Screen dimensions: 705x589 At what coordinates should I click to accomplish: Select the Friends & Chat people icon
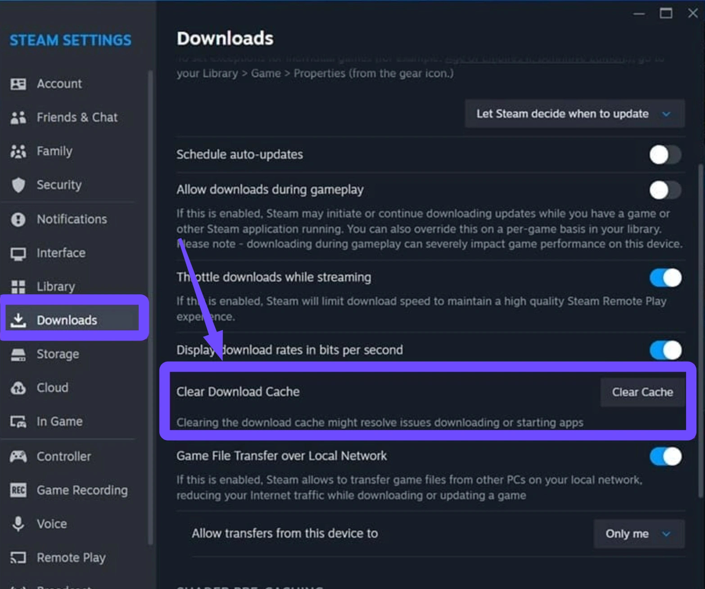tap(18, 117)
